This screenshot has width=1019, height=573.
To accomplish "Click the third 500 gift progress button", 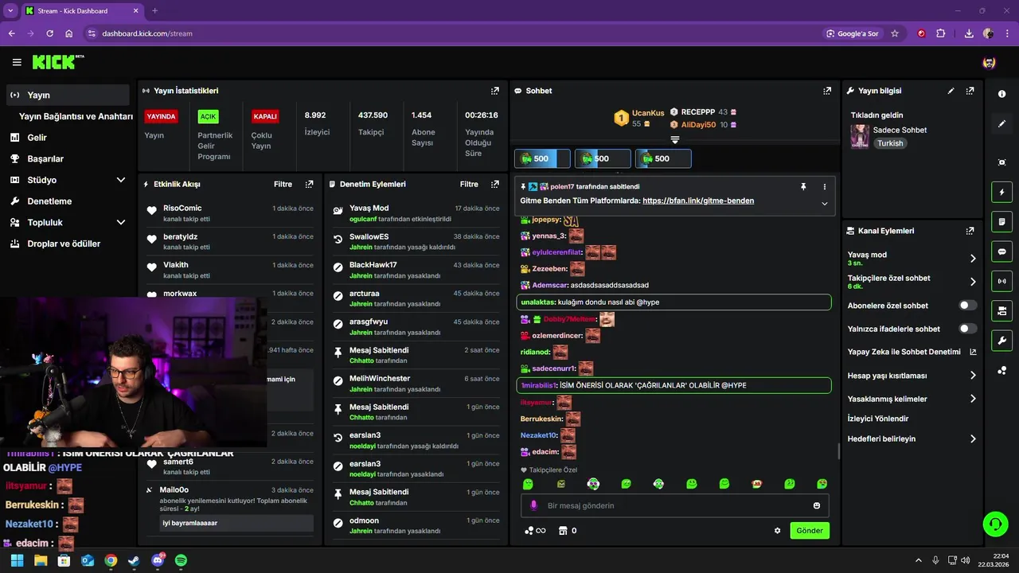I will point(663,158).
